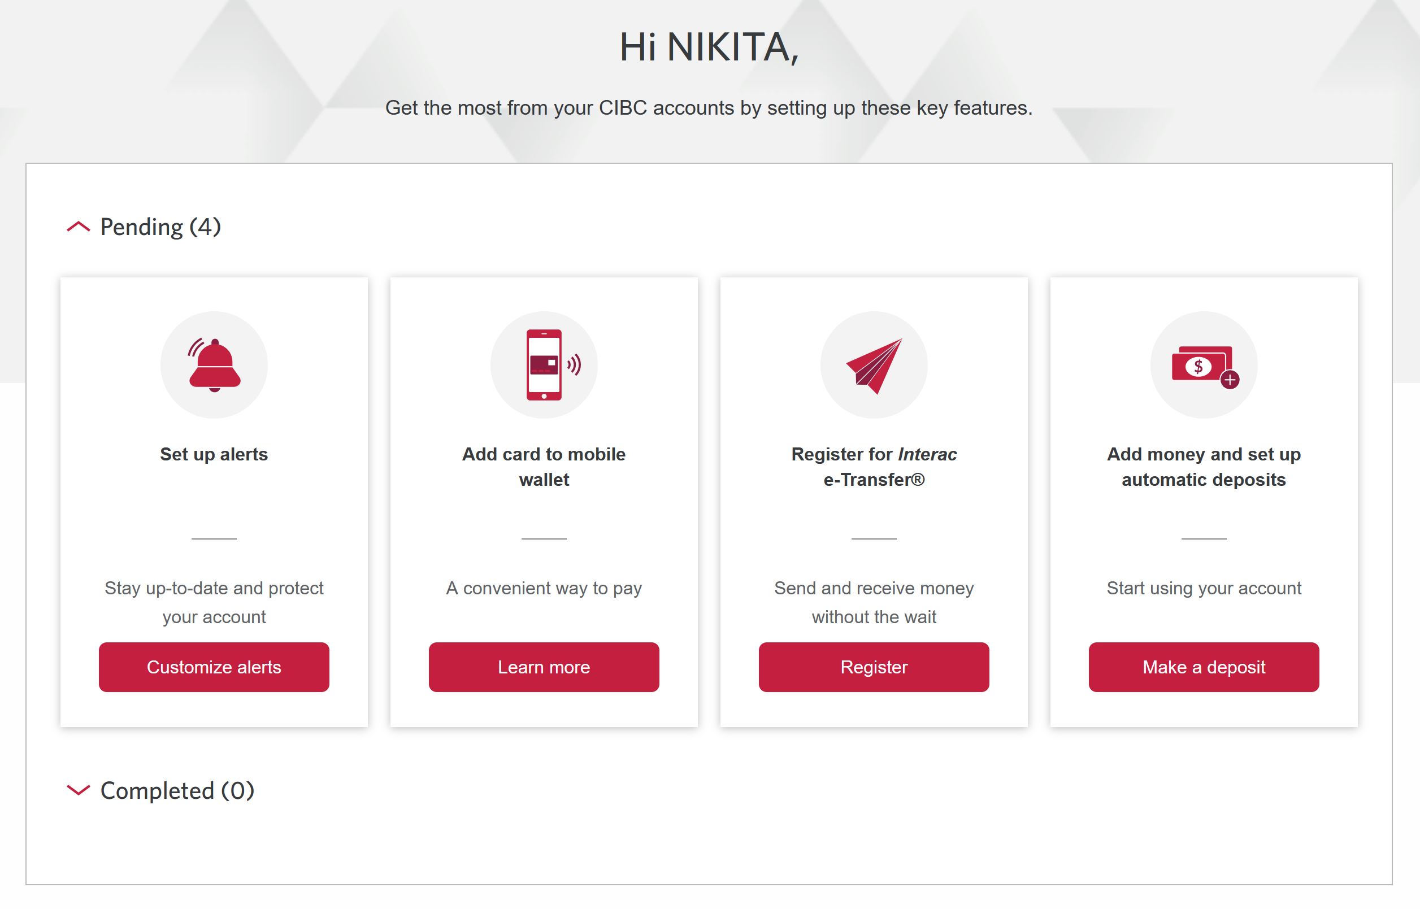Click the 'Add card to mobile wallet' heading

(544, 467)
